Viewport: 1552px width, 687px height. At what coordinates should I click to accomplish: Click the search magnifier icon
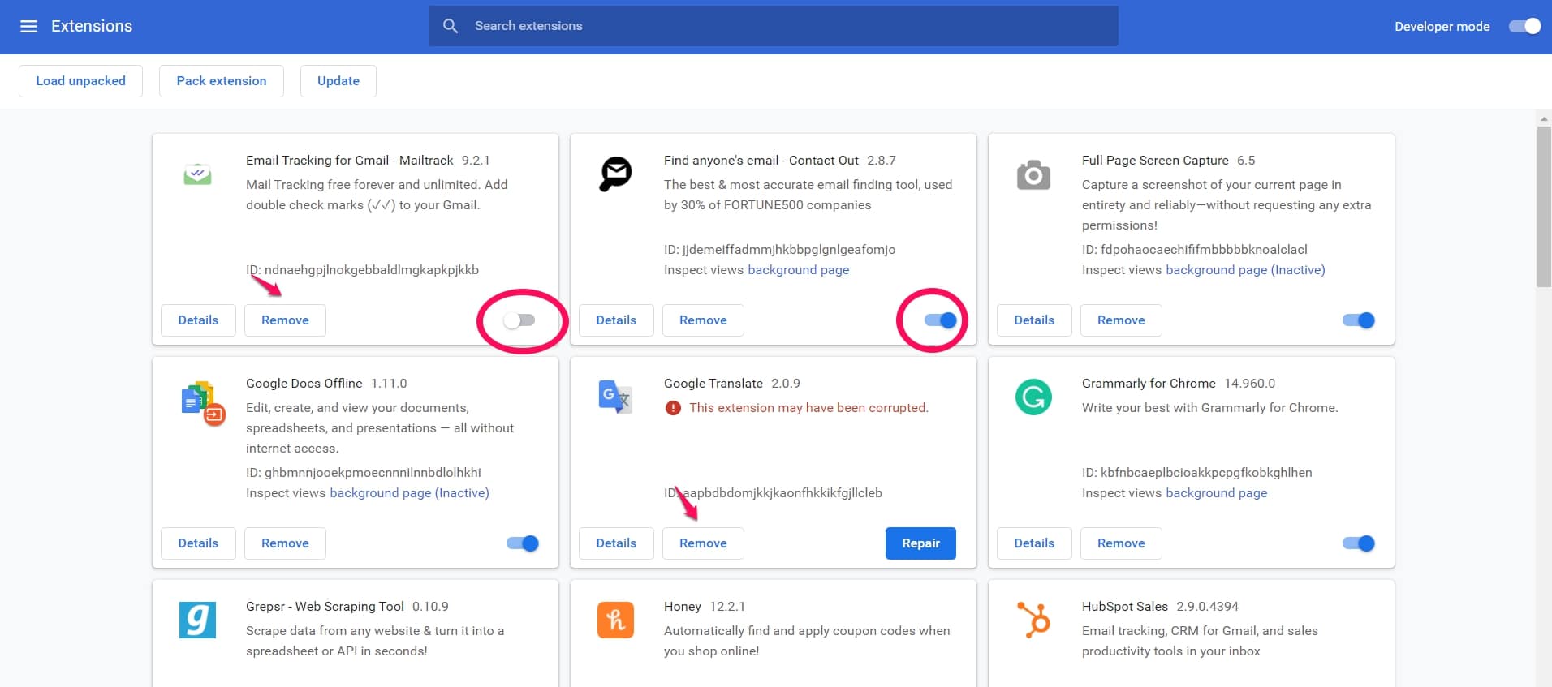click(451, 26)
